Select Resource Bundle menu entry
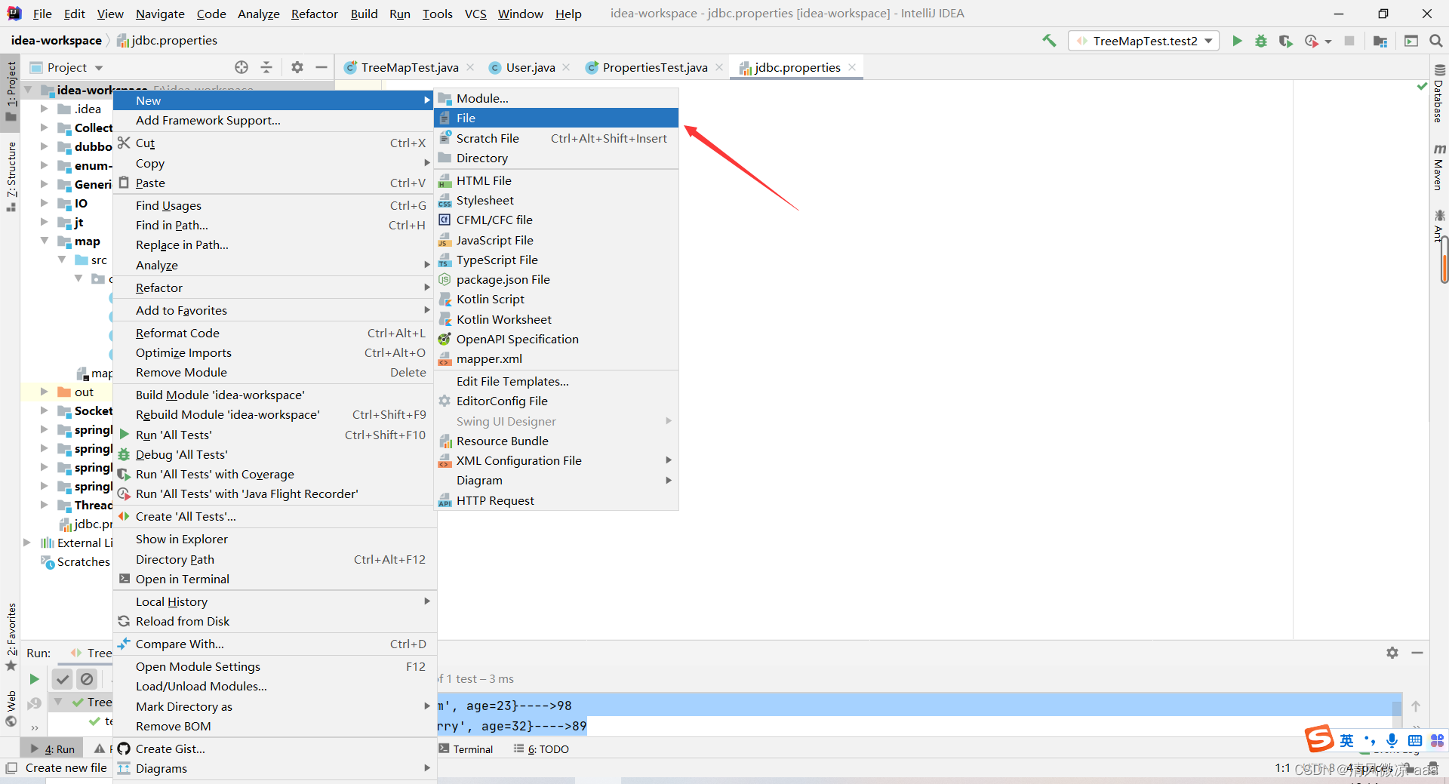This screenshot has width=1449, height=784. click(x=556, y=441)
